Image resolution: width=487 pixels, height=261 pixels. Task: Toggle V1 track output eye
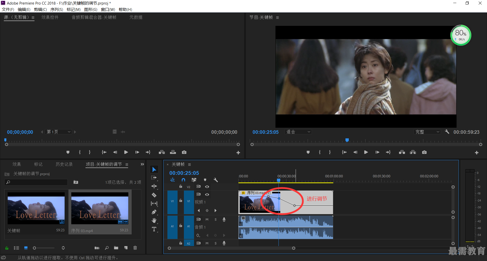(207, 195)
